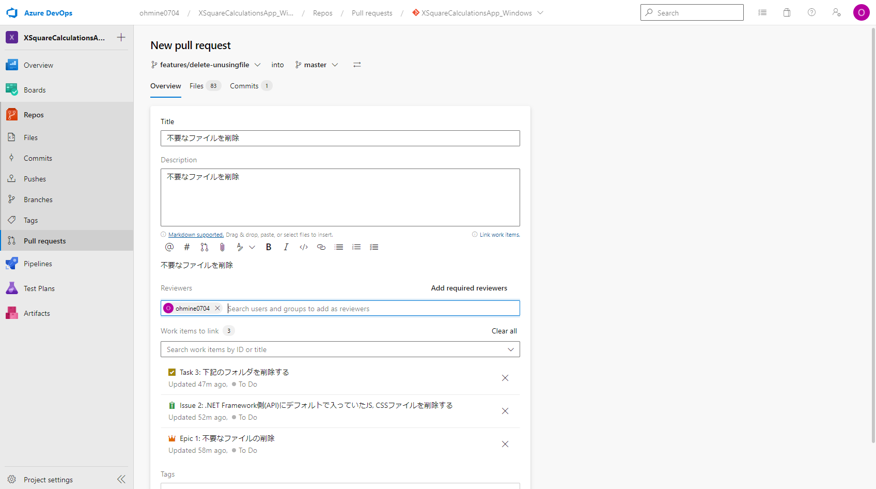Go to Pull requests breadcrumb
This screenshot has height=489, width=876.
(x=372, y=13)
